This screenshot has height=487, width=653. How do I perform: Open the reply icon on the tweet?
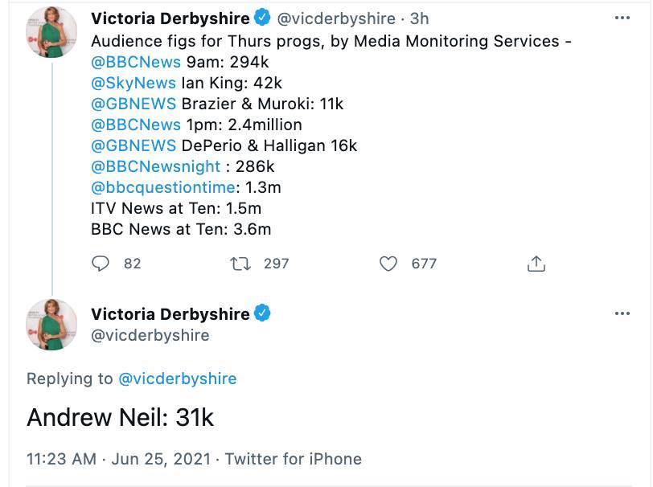(x=100, y=264)
